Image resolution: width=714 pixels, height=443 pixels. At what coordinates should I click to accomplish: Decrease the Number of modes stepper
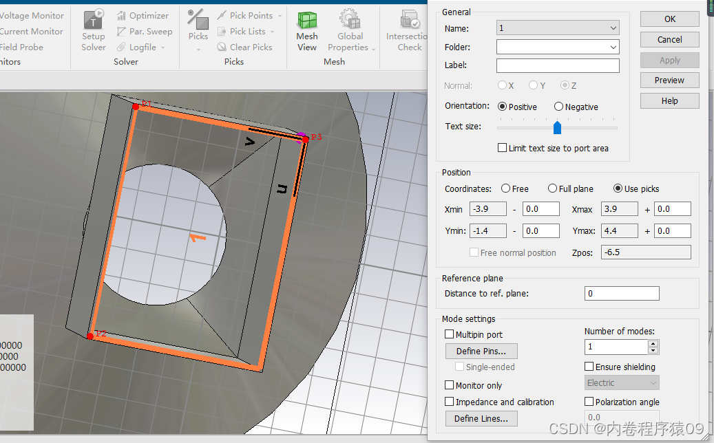(x=653, y=350)
